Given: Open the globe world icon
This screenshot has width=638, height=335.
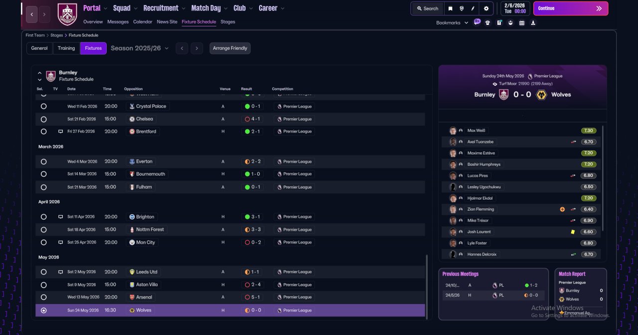Looking at the screenshot, I should pyautogui.click(x=462, y=8).
